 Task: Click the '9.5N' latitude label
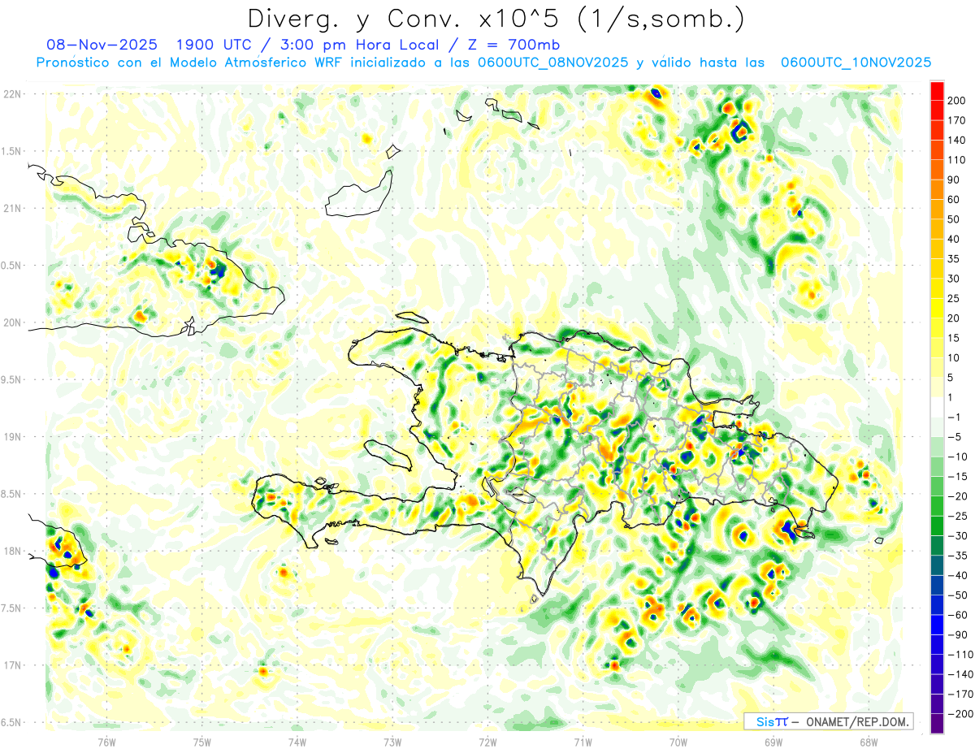pyautogui.click(x=11, y=380)
